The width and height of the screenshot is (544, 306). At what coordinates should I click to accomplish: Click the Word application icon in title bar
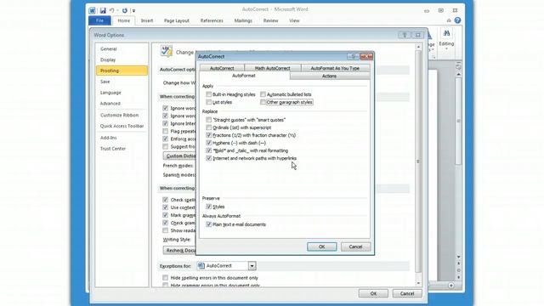(x=92, y=10)
